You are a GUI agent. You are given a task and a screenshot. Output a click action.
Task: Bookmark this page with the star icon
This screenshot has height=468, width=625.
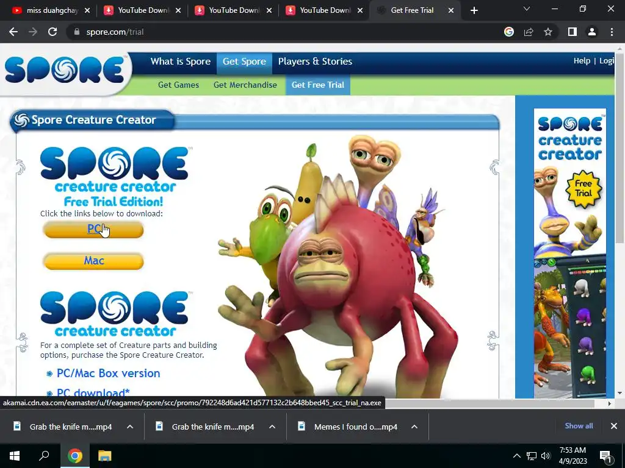tap(548, 32)
